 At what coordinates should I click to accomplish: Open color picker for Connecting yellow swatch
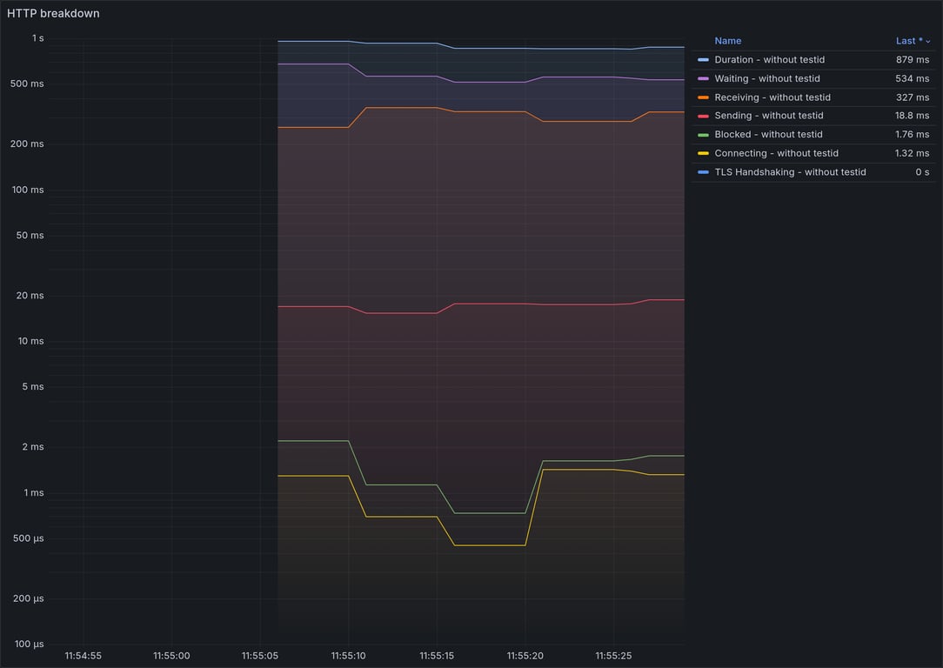tap(703, 153)
